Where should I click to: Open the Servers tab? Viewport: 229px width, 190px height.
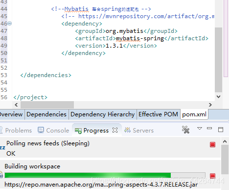pos(139,130)
